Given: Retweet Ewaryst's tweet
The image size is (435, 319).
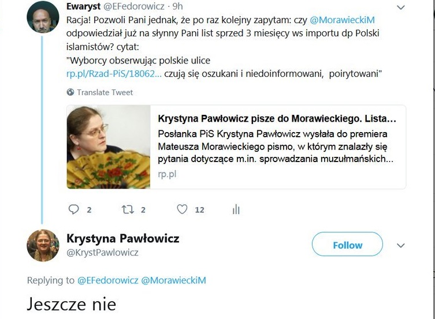Looking at the screenshot, I should click(128, 209).
